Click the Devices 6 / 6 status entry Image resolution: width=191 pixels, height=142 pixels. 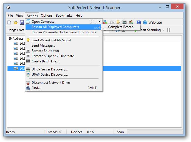82,132
